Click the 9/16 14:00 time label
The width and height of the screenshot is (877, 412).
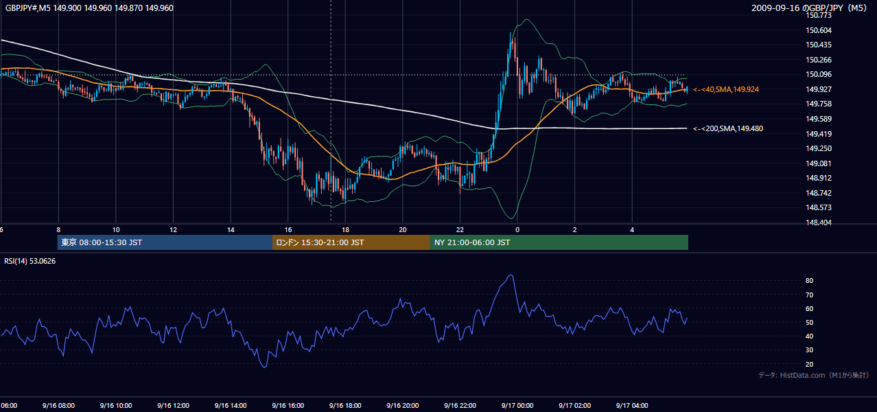[x=229, y=405]
